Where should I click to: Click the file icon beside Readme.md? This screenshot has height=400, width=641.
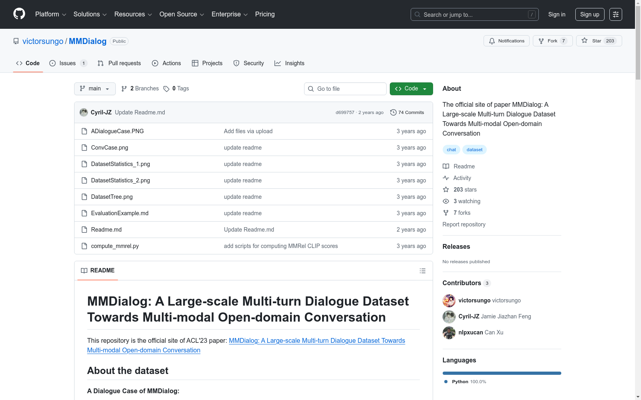point(84,230)
